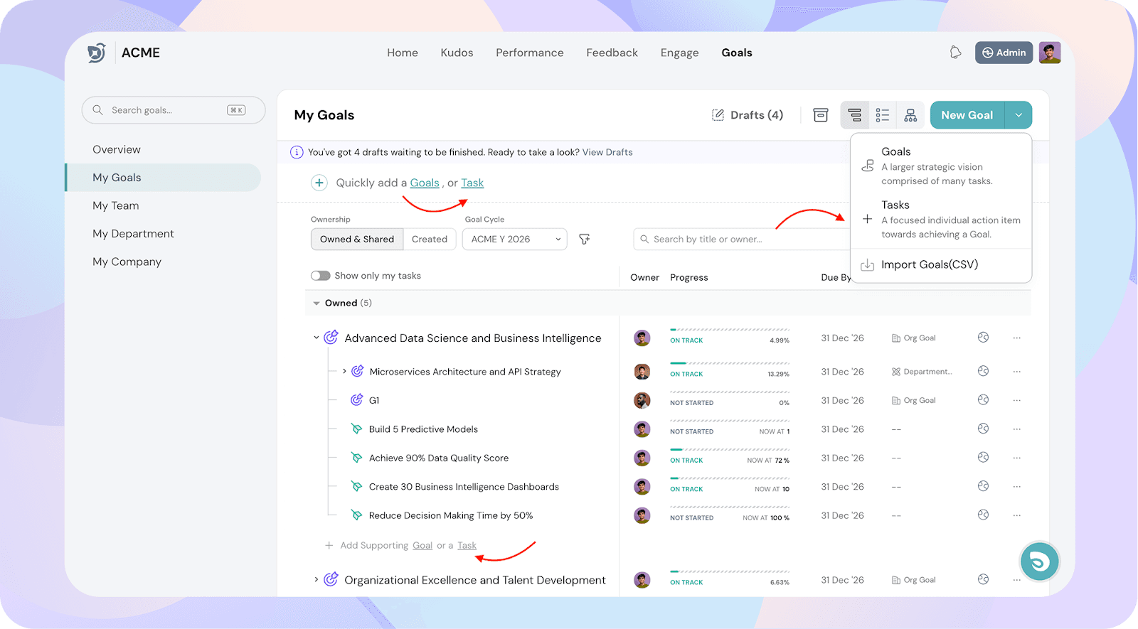Image resolution: width=1138 pixels, height=629 pixels.
Task: Expand Organizational Excellence and Talent Development goal
Action: [x=317, y=580]
